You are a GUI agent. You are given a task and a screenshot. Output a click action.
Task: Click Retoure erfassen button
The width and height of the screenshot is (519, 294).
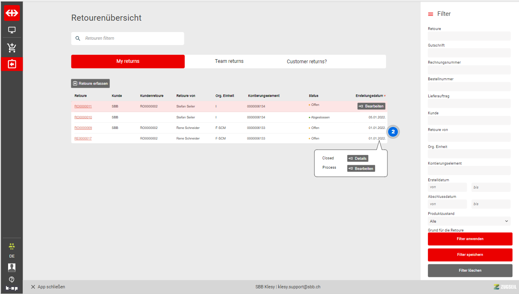click(90, 84)
